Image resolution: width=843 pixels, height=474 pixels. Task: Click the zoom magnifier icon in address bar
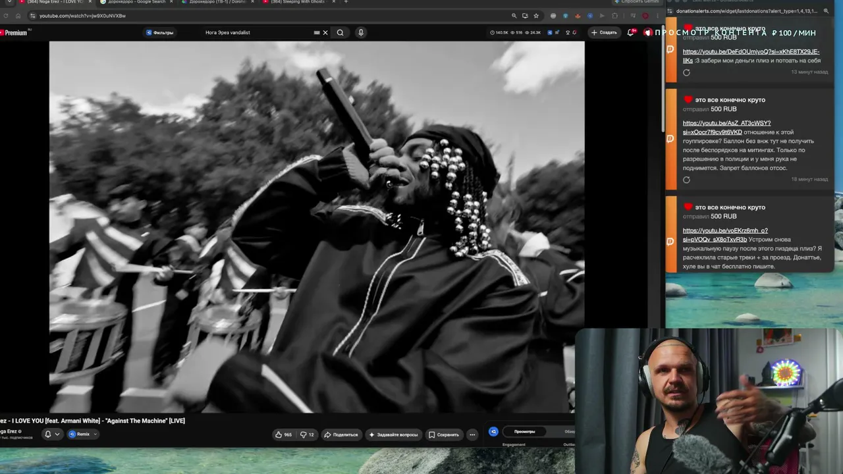tap(514, 16)
